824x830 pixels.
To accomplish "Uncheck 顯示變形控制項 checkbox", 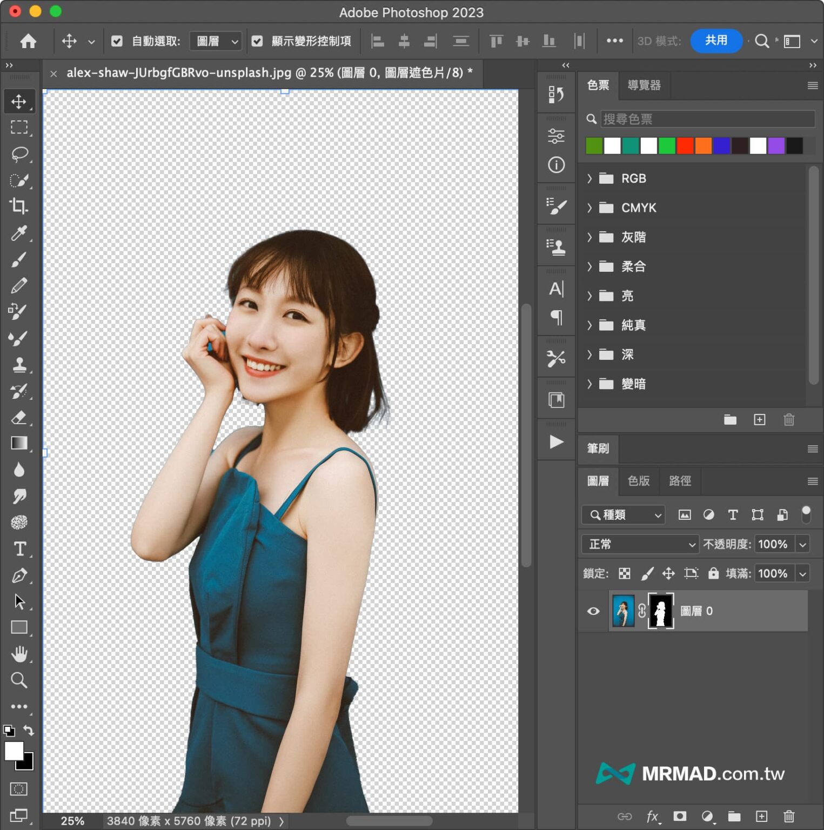I will [257, 41].
